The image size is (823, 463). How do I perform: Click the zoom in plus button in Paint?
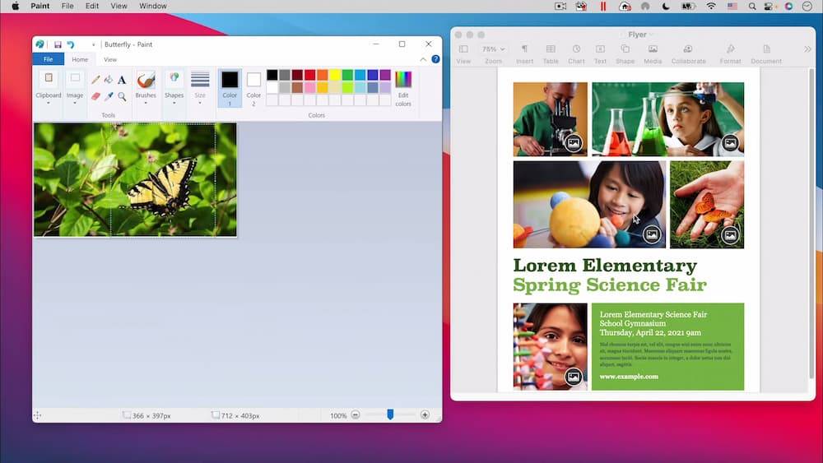click(425, 414)
